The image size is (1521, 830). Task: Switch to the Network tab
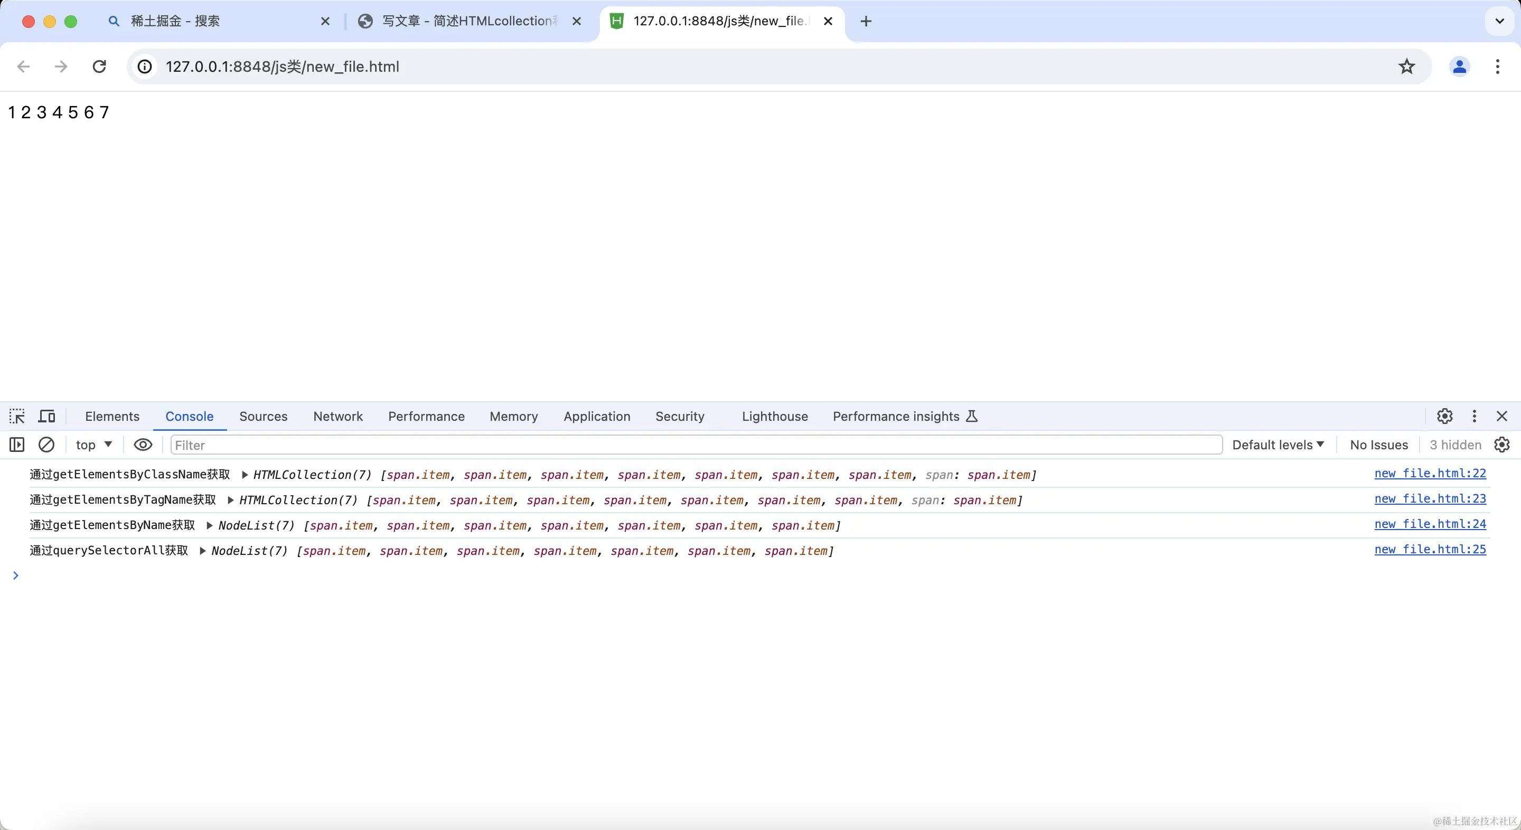pos(338,416)
